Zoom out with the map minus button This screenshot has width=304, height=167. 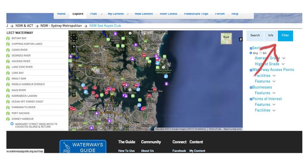coord(74,95)
